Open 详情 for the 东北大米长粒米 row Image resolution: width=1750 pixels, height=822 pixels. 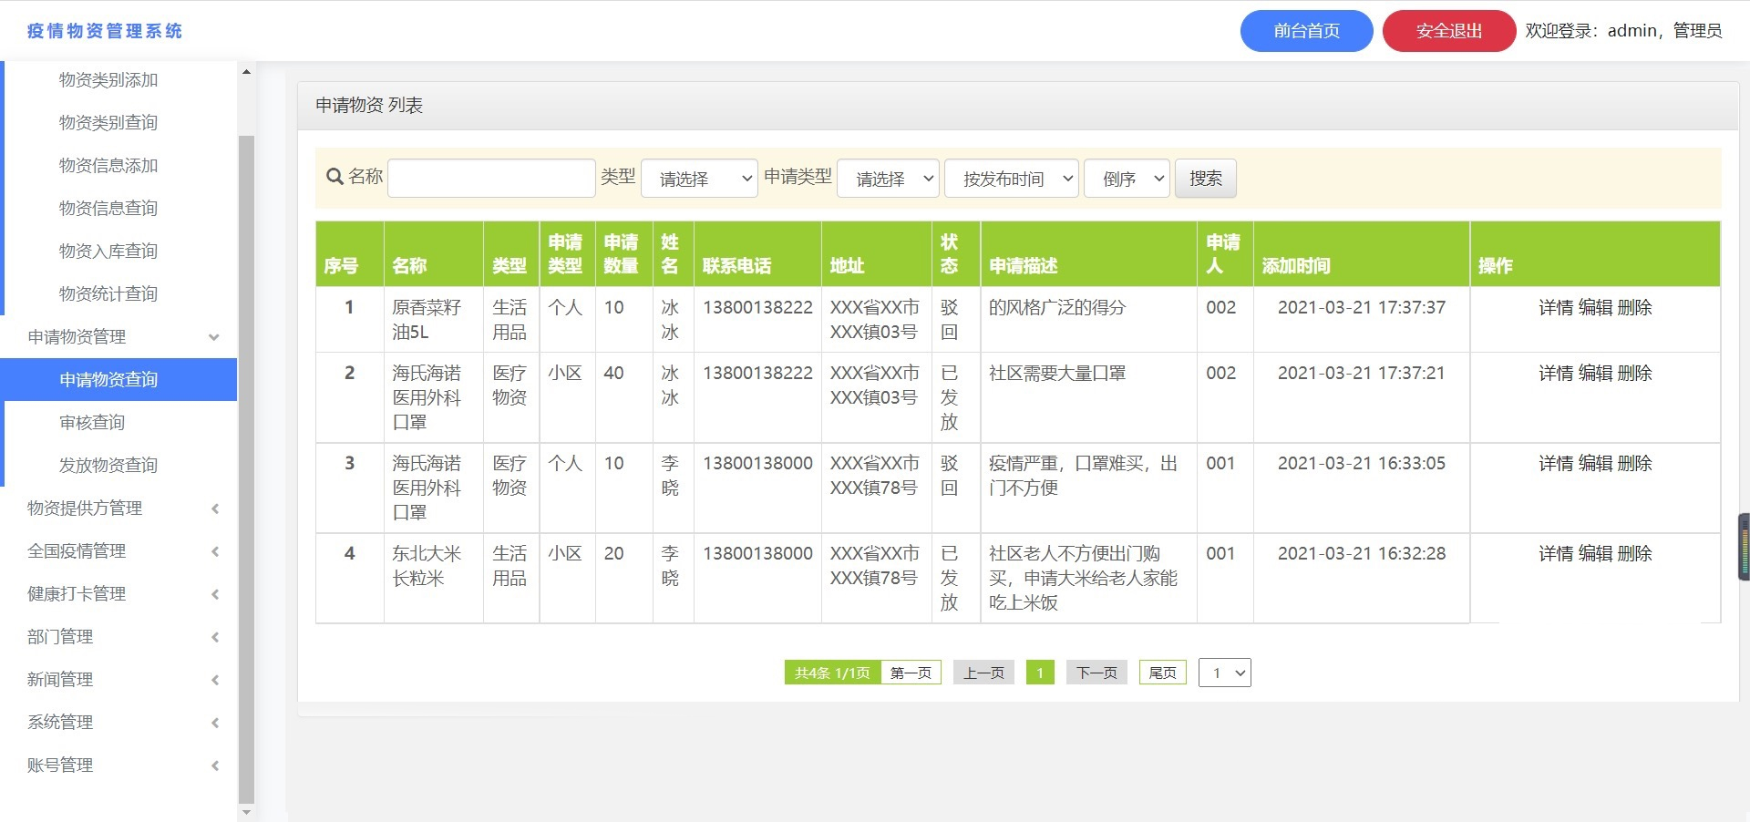[1556, 554]
